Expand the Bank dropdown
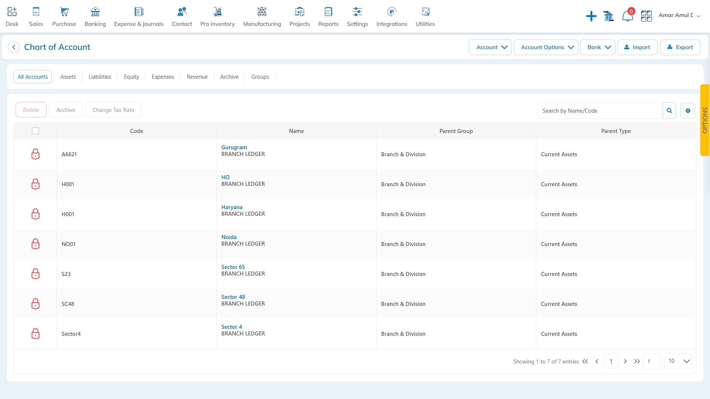 pos(598,47)
